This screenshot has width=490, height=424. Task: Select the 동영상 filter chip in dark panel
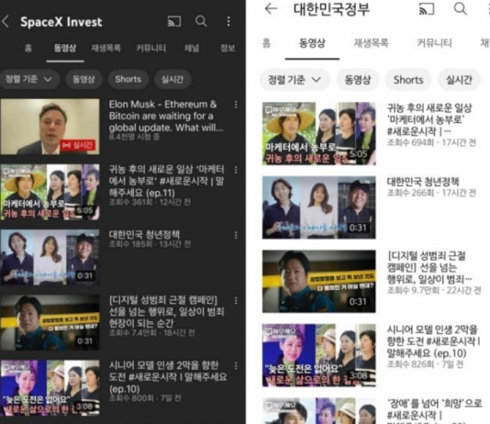(x=84, y=79)
